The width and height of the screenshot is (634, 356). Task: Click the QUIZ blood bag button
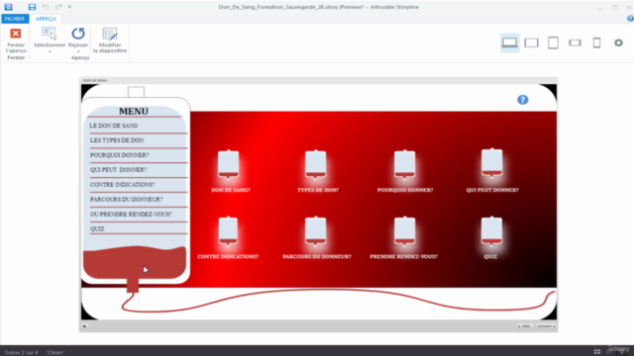tap(491, 231)
